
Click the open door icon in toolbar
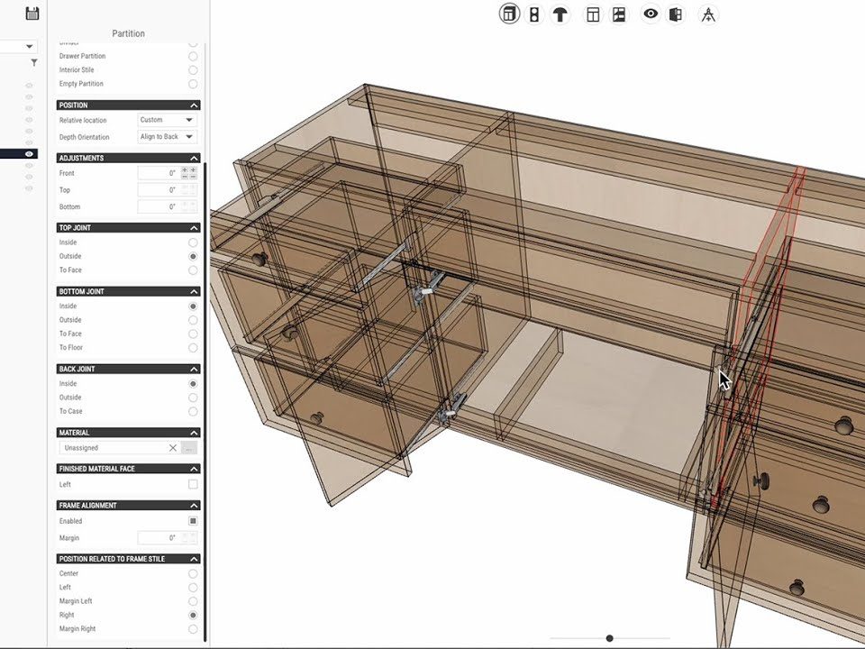pyautogui.click(x=676, y=14)
